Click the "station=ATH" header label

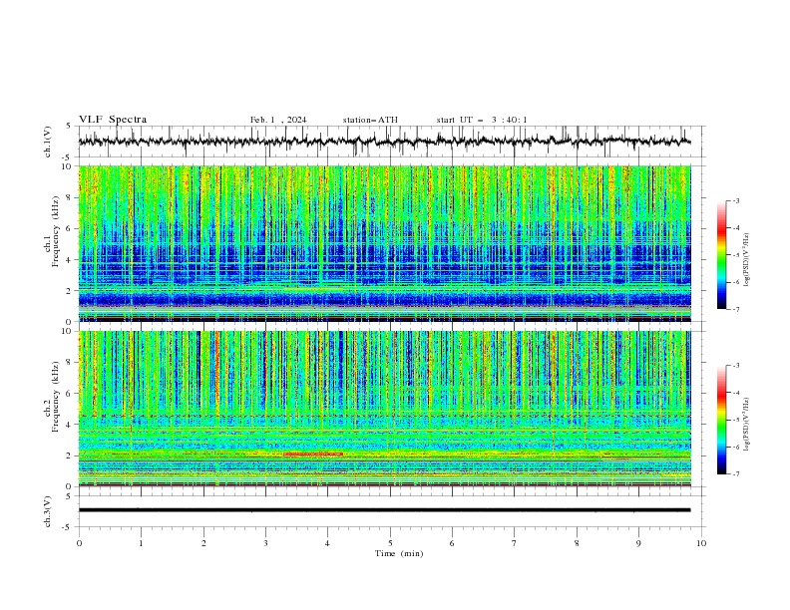pyautogui.click(x=370, y=120)
